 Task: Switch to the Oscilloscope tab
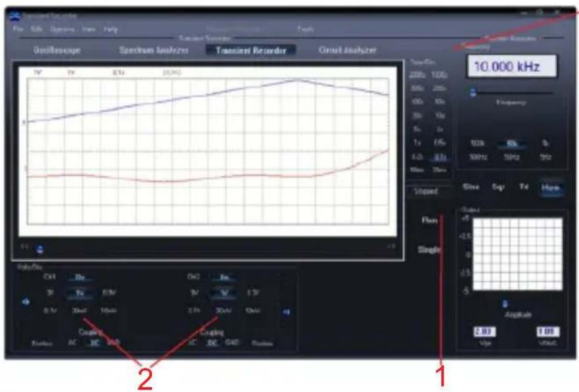coord(57,50)
